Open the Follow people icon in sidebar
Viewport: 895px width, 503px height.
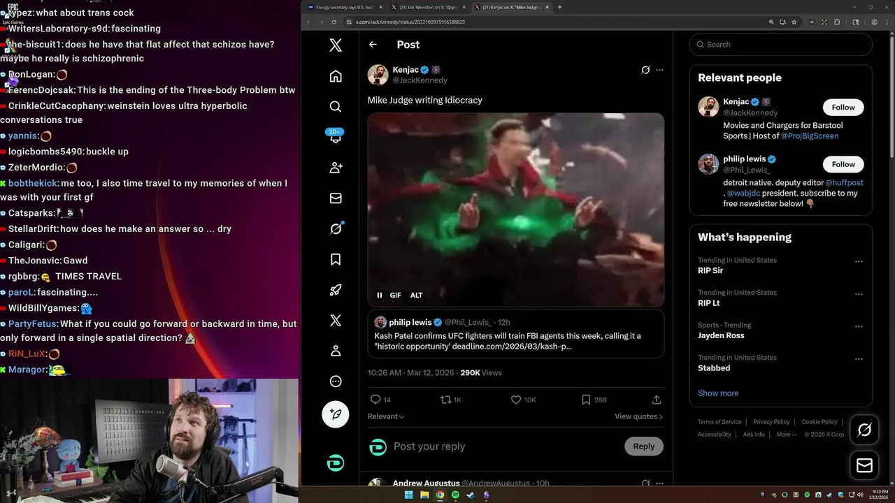point(336,168)
